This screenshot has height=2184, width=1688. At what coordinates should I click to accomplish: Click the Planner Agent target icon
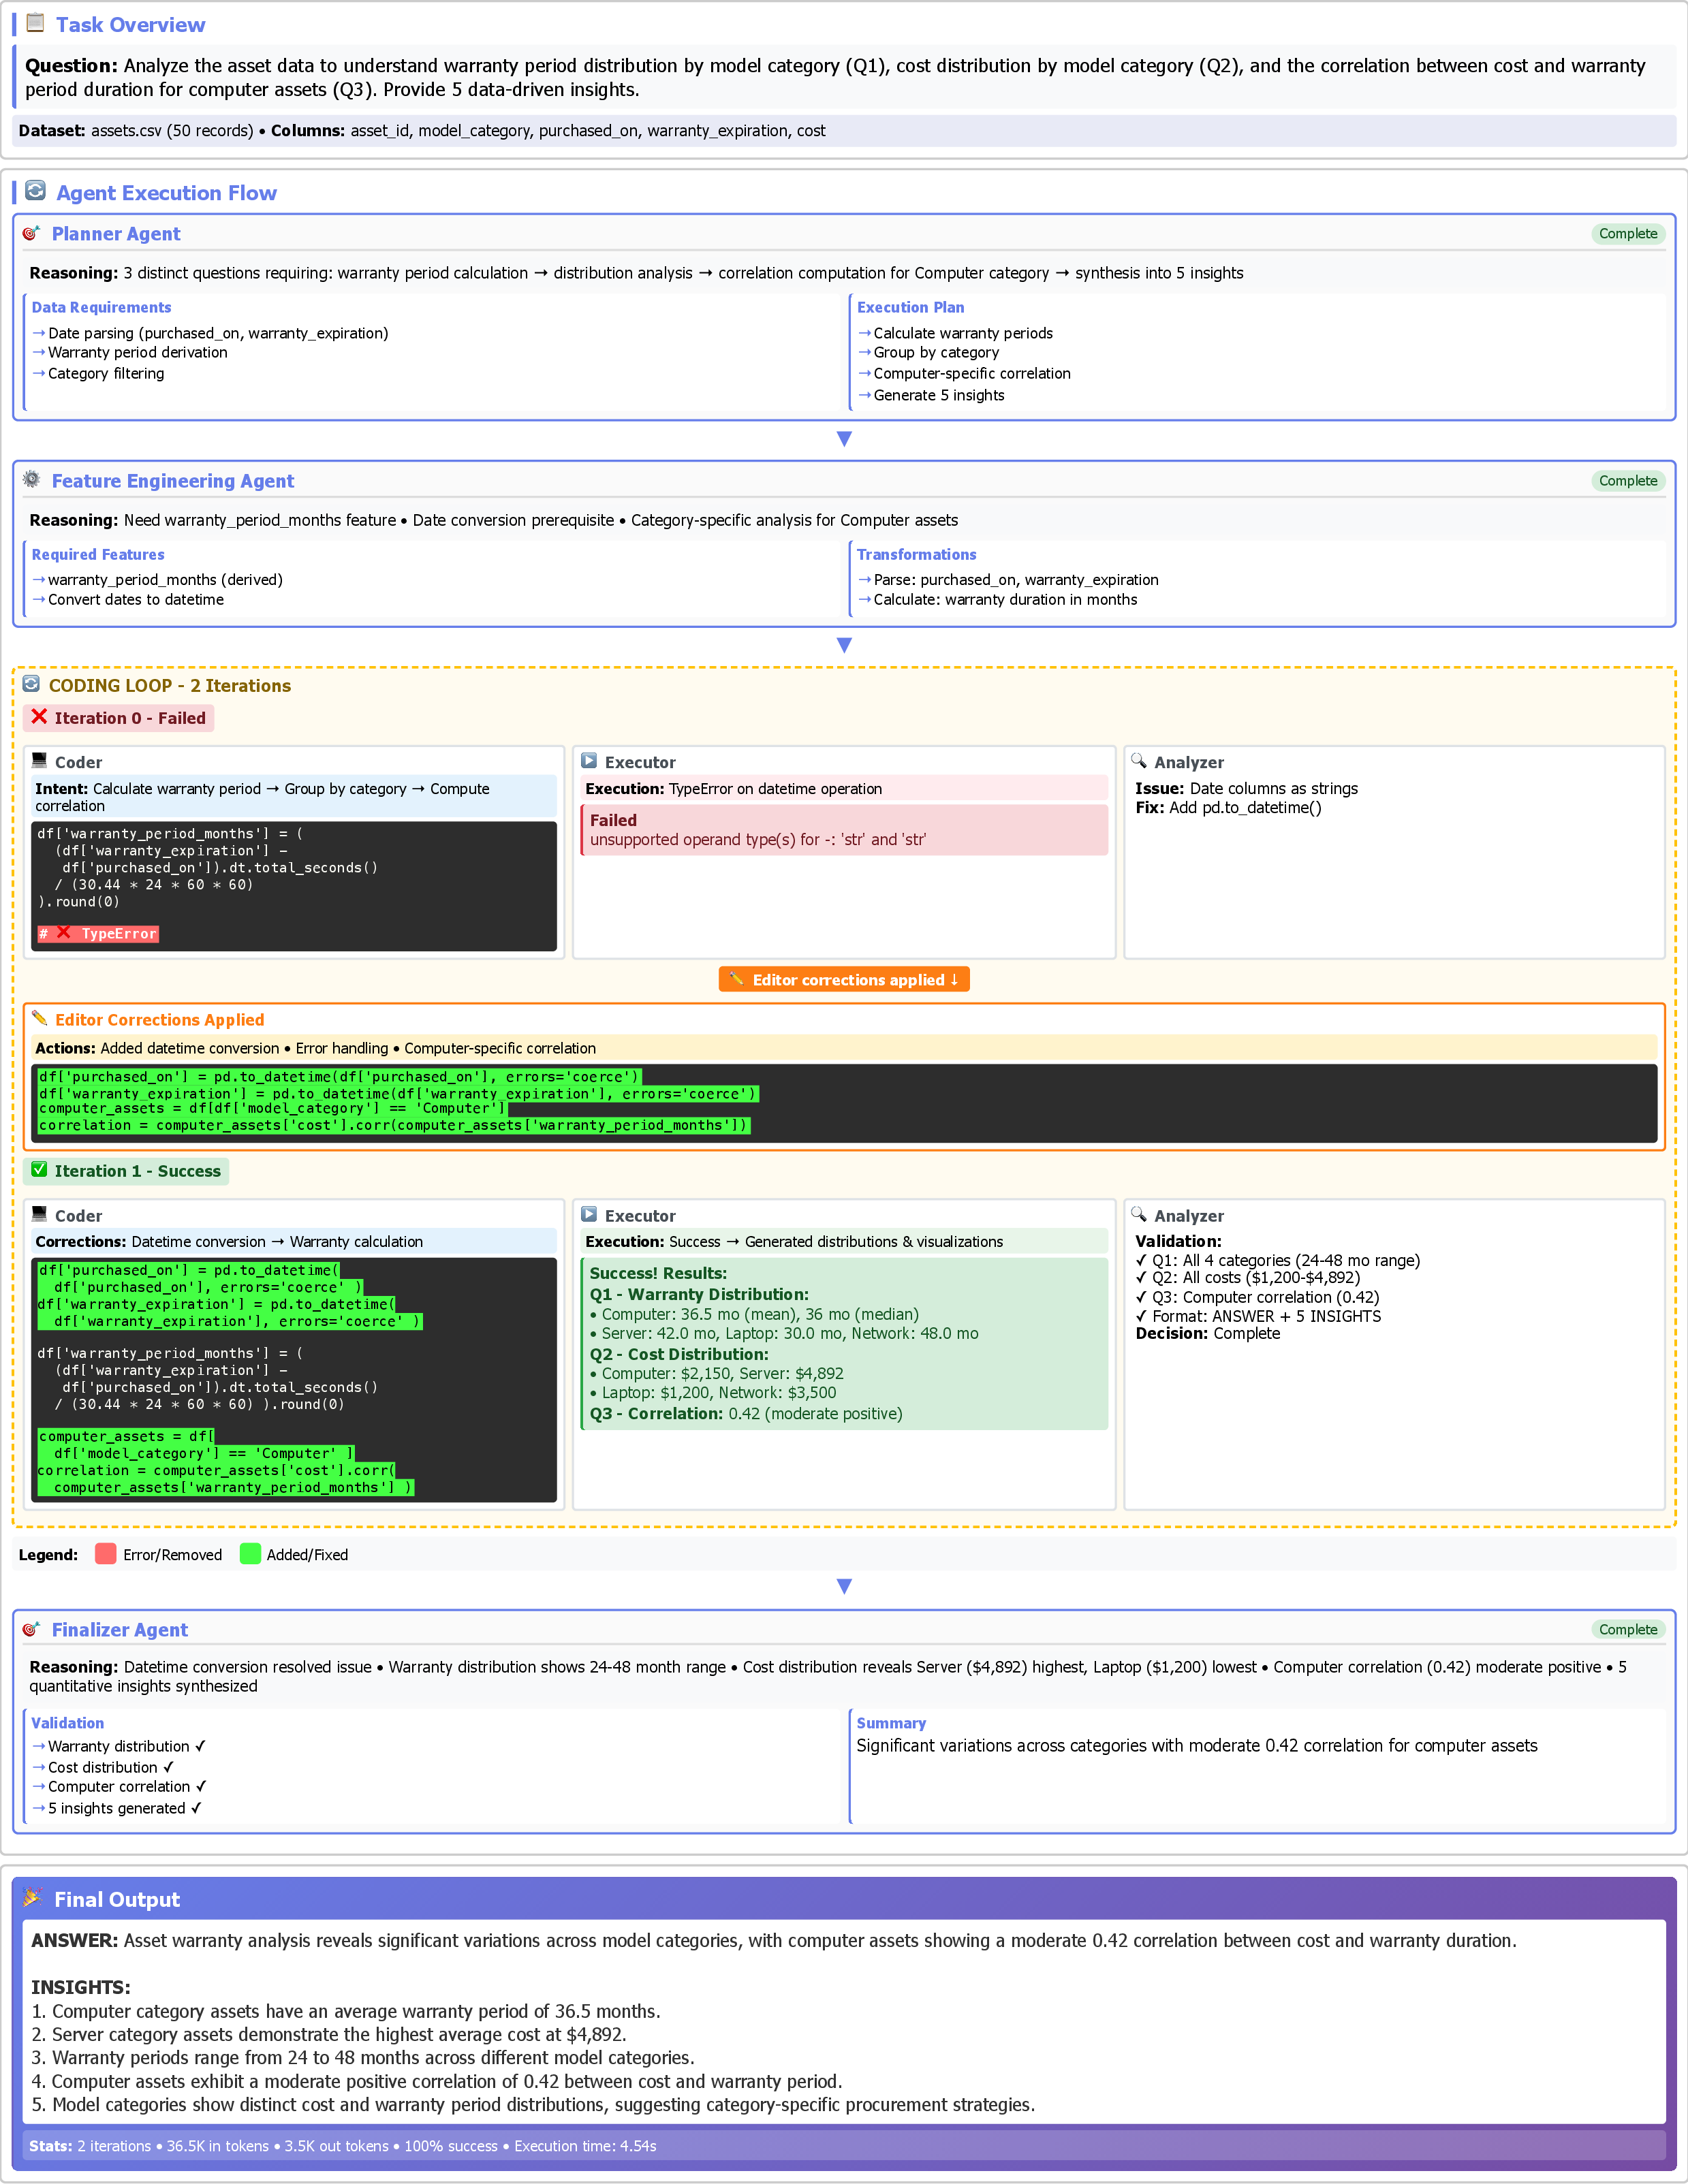32,233
